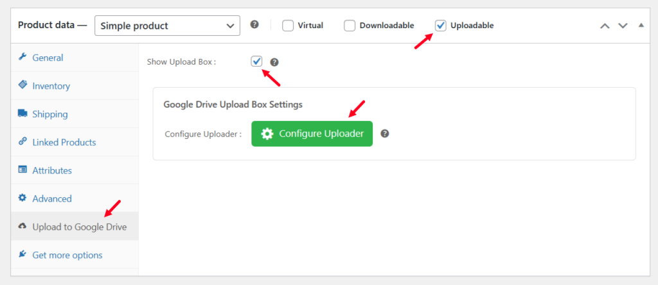The image size is (658, 285).
Task: Open the General tab
Action: 75,58
